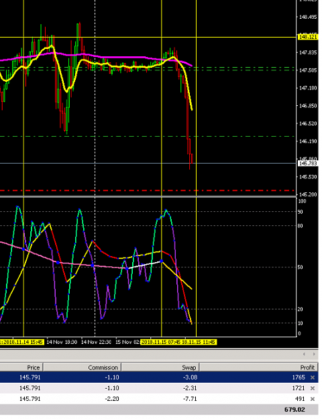This screenshot has height=419, width=322.
Task: Click the indicator scale value 20
Action: (x=301, y=310)
